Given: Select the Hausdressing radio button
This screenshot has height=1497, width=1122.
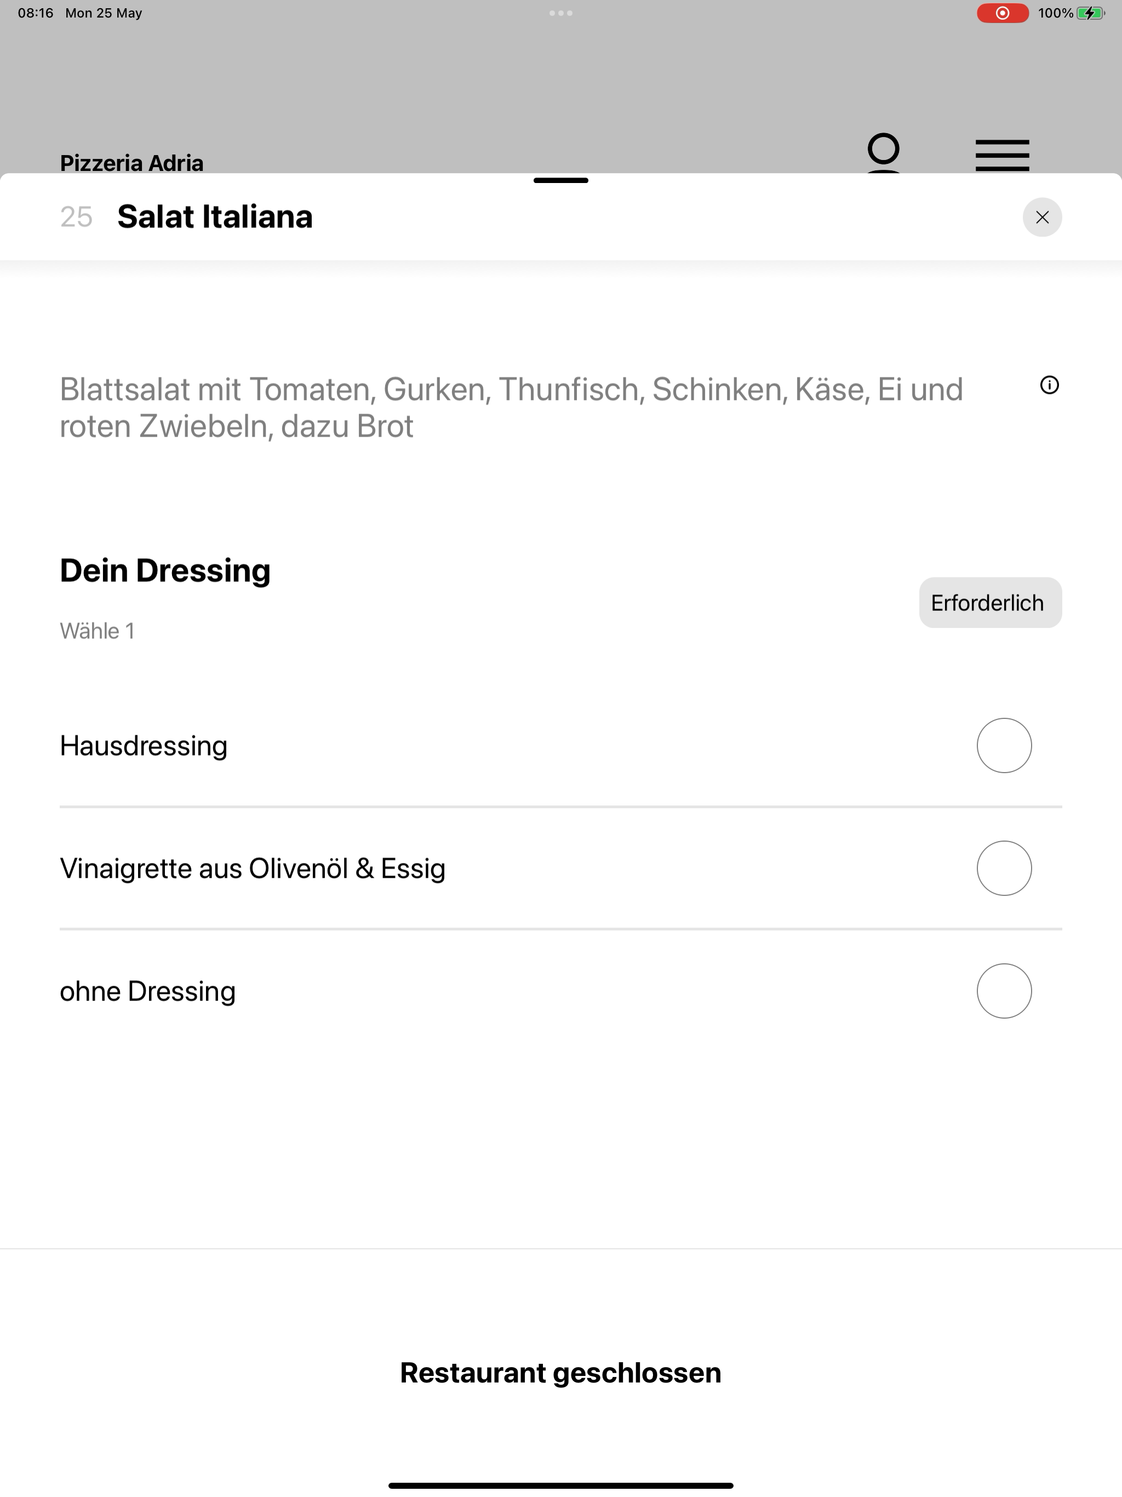Looking at the screenshot, I should 1004,745.
